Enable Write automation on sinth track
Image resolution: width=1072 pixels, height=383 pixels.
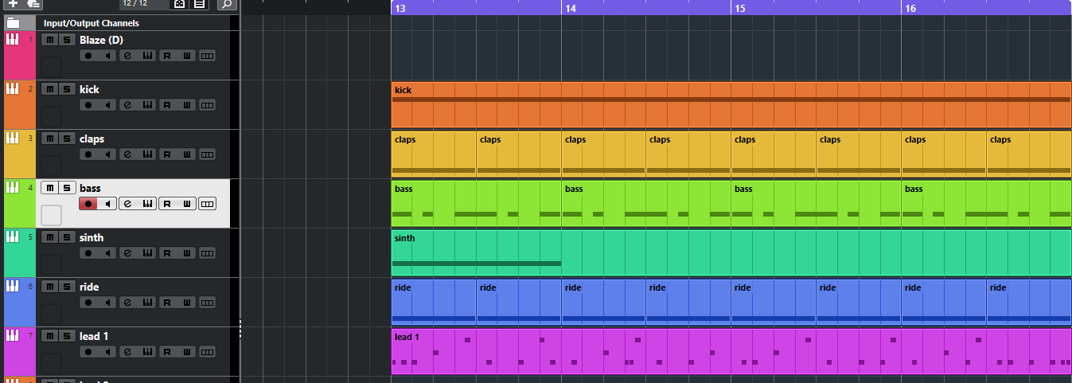click(187, 253)
